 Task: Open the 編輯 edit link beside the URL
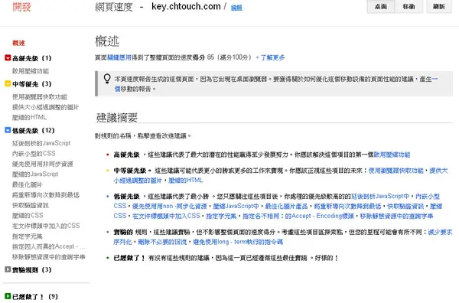point(236,8)
